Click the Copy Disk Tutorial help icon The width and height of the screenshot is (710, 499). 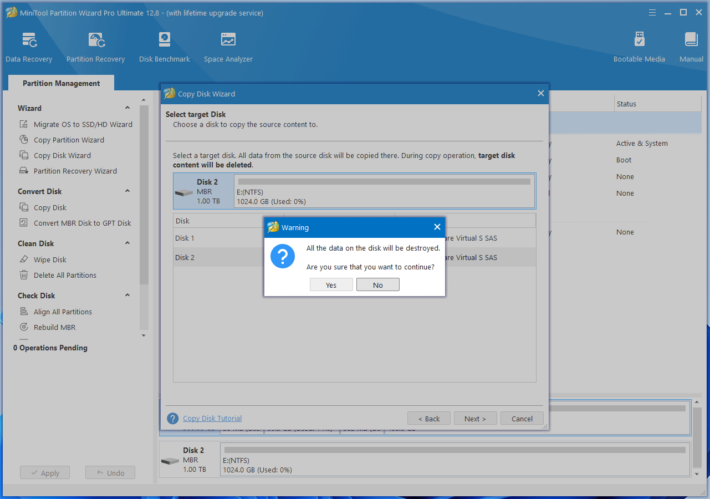pos(173,419)
